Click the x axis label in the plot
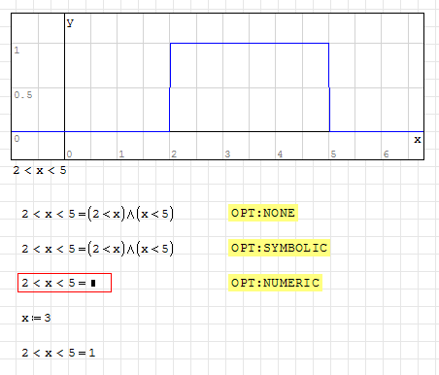 [418, 140]
